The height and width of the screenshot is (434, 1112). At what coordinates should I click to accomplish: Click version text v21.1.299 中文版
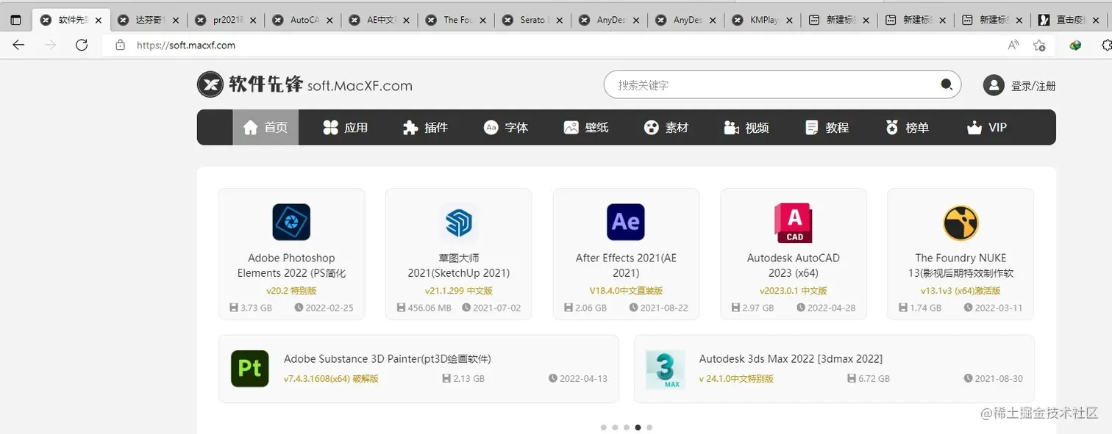[x=459, y=291]
